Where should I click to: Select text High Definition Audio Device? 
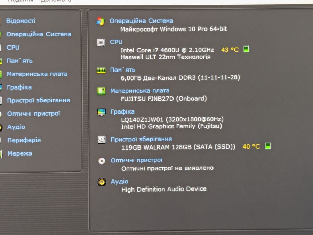164,189
